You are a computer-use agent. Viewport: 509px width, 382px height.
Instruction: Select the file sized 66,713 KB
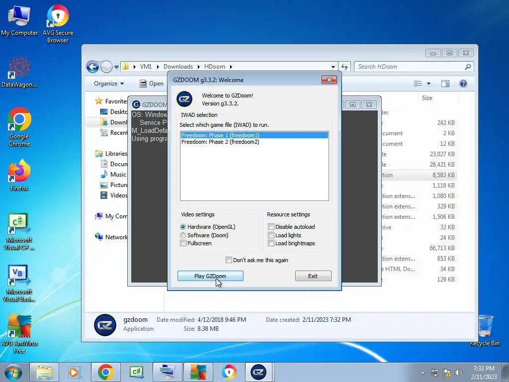click(419, 248)
